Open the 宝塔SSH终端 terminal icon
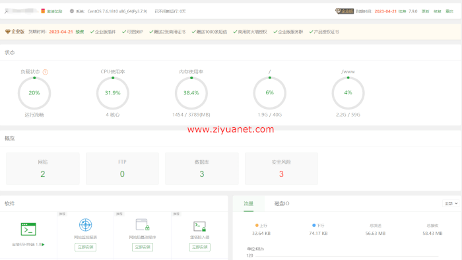The width and height of the screenshot is (462, 260). pyautogui.click(x=28, y=229)
